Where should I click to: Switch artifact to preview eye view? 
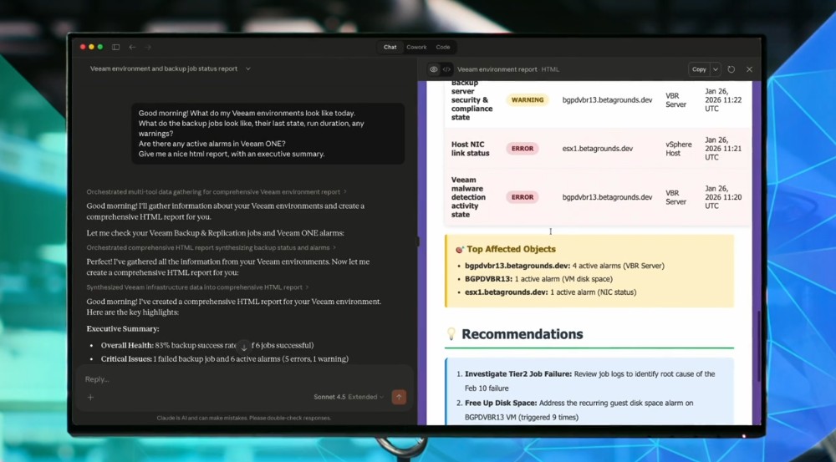(434, 69)
